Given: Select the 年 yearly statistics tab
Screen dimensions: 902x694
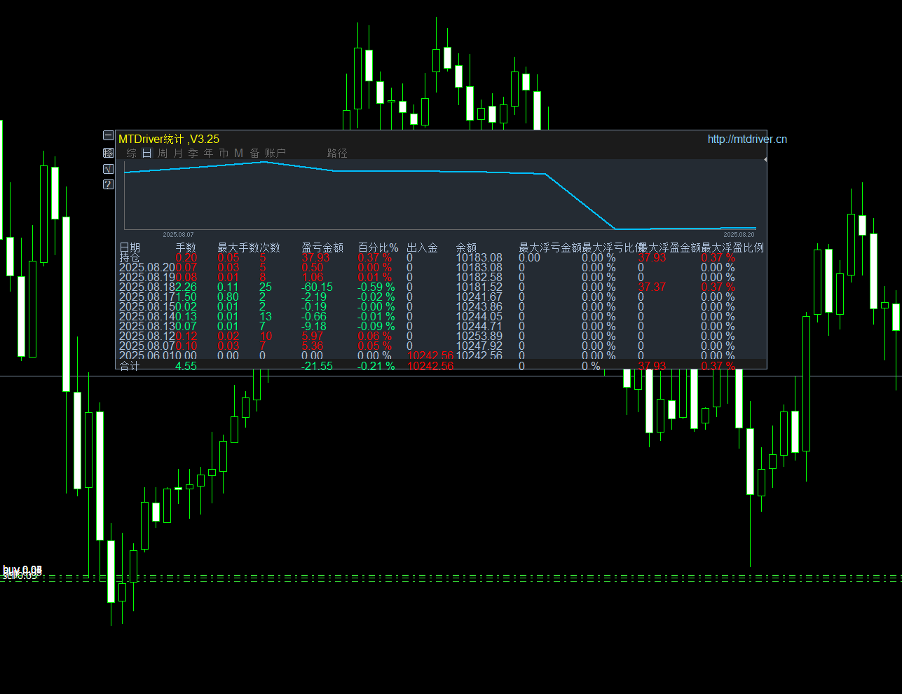Looking at the screenshot, I should point(208,153).
